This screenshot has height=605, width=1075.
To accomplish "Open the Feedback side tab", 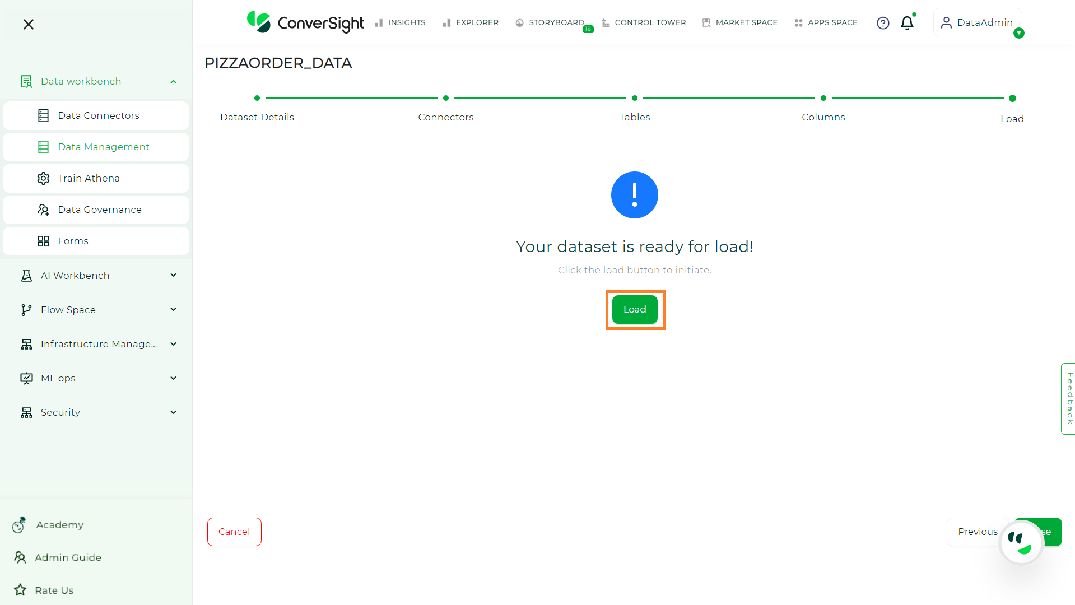I will click(1068, 398).
